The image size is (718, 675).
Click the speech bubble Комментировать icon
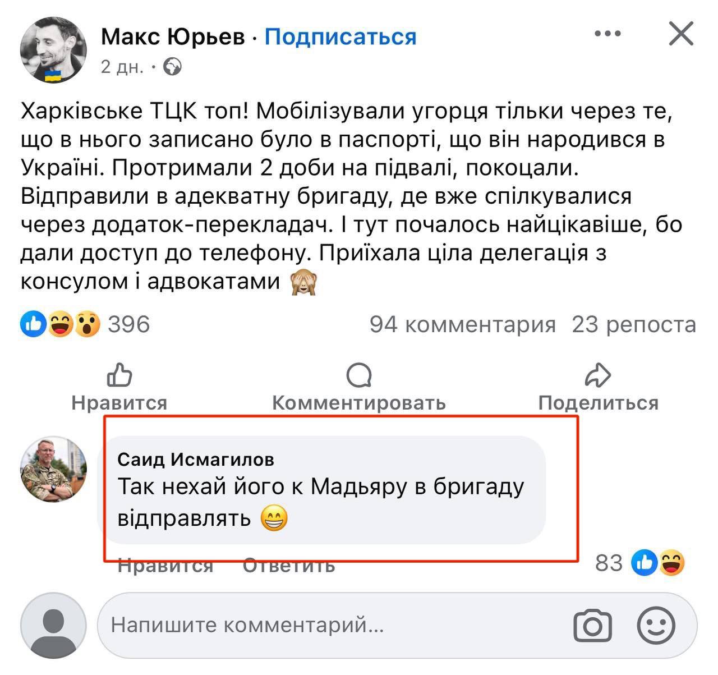358,375
